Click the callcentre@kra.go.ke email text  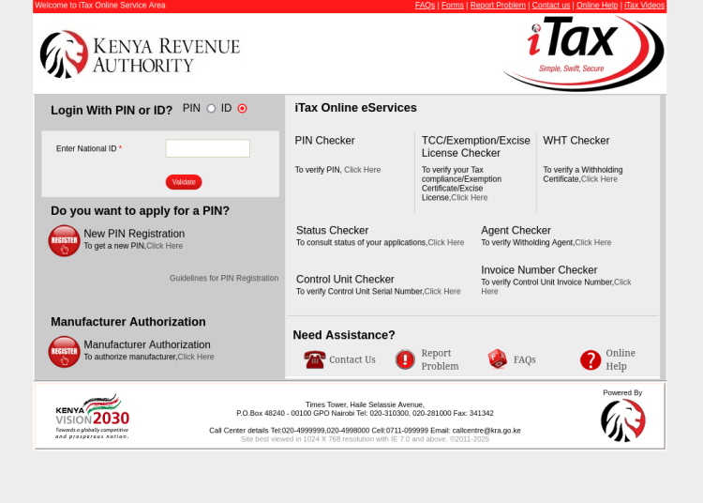[486, 431]
